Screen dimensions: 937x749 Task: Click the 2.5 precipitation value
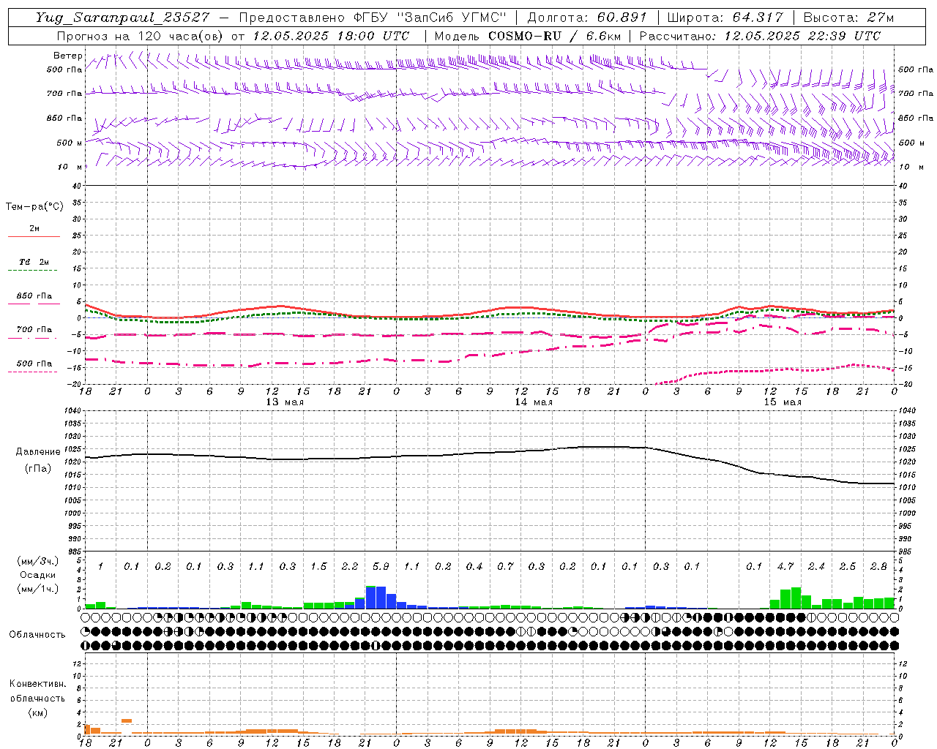click(848, 566)
